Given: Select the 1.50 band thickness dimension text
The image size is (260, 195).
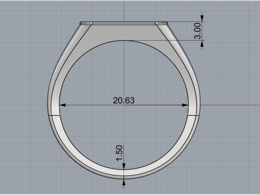Looking at the screenshot, I should (119, 153).
